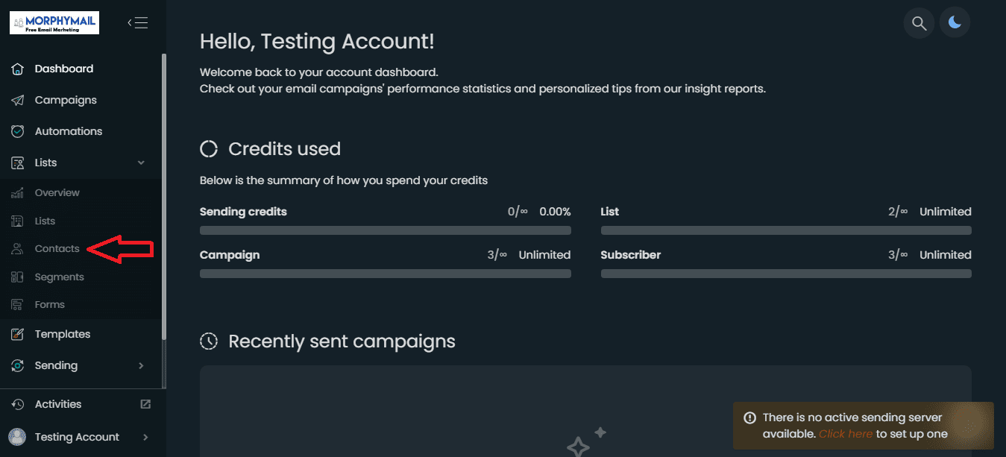Viewport: 1006px width, 457px height.
Task: Open the Segments submenu item
Action: 59,277
